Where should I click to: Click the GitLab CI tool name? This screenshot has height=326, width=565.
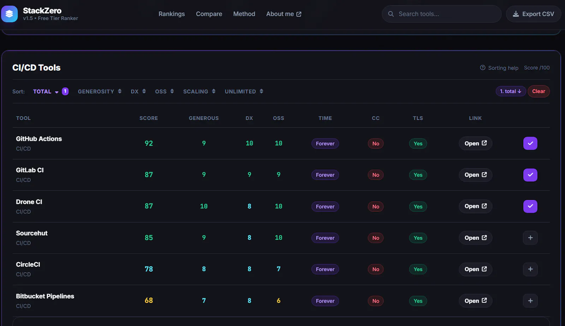click(30, 170)
